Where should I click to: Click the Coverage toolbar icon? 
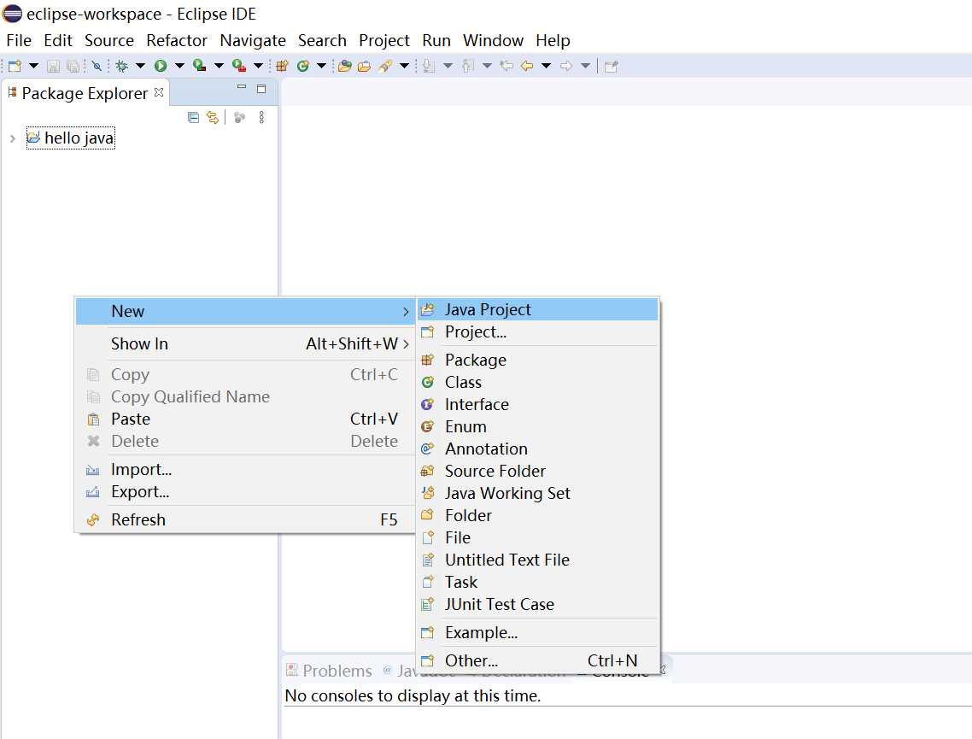[200, 65]
